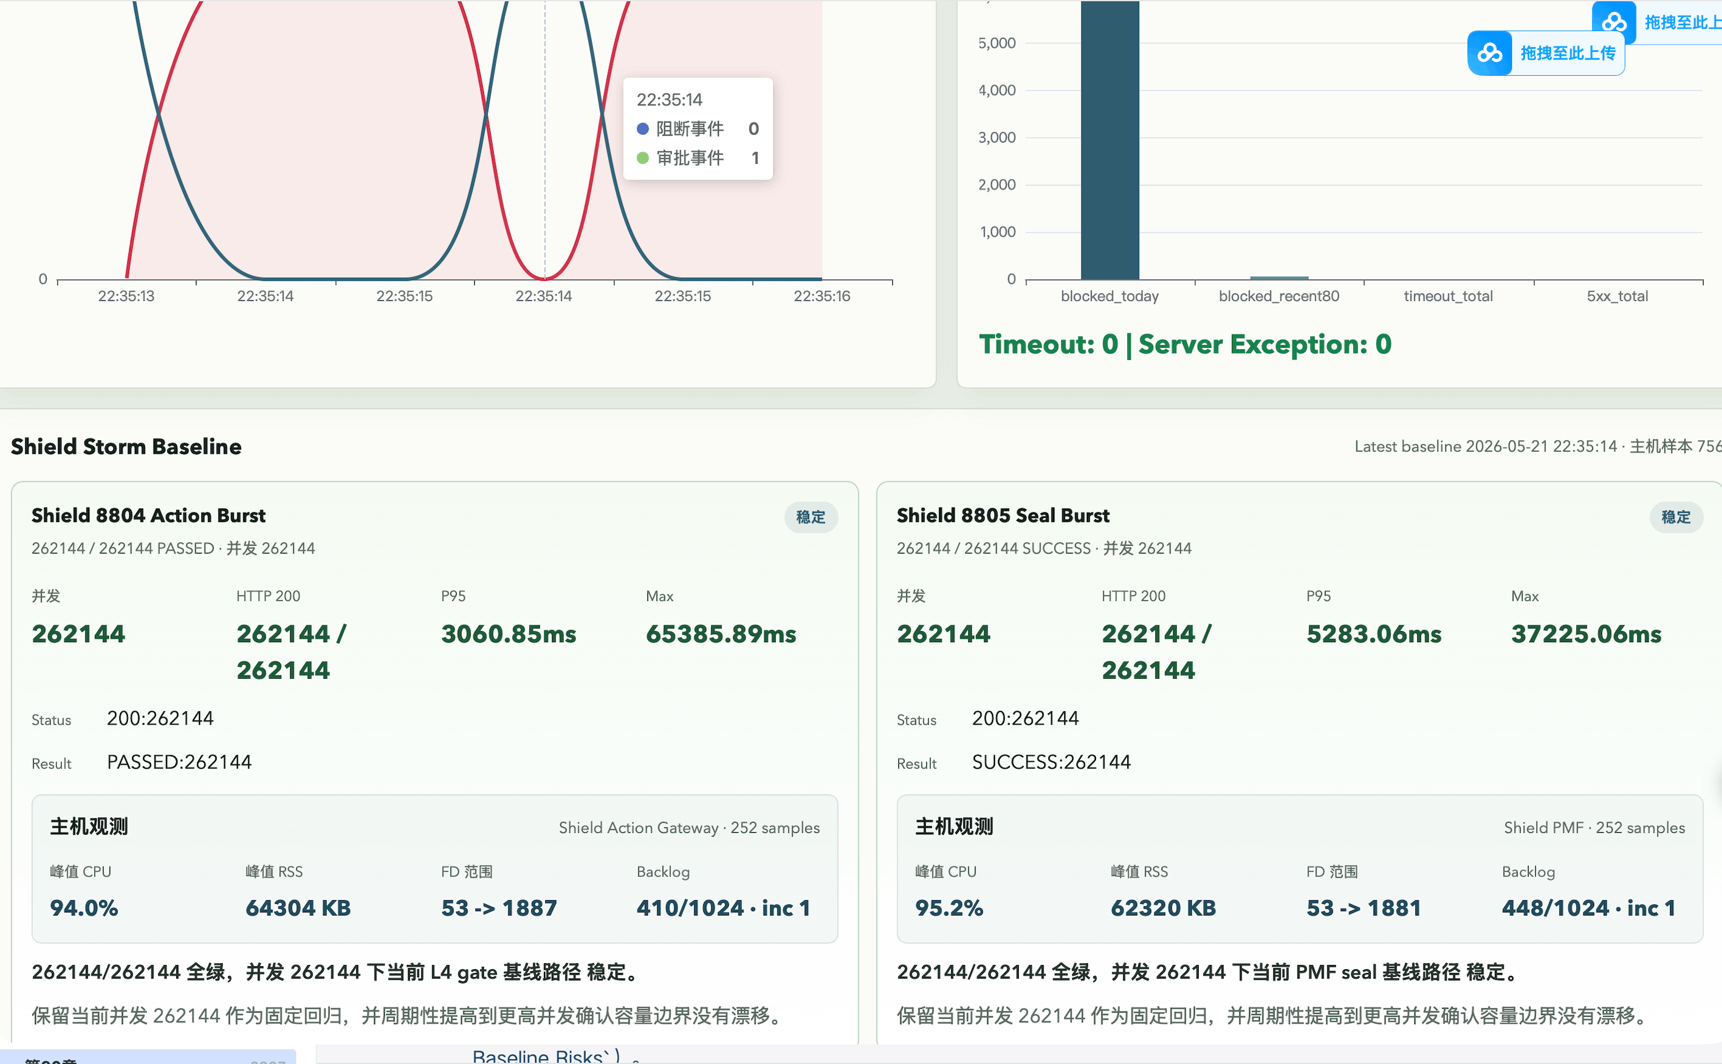1722x1064 pixels.
Task: Click the PASSED:262144 result value
Action: (179, 762)
